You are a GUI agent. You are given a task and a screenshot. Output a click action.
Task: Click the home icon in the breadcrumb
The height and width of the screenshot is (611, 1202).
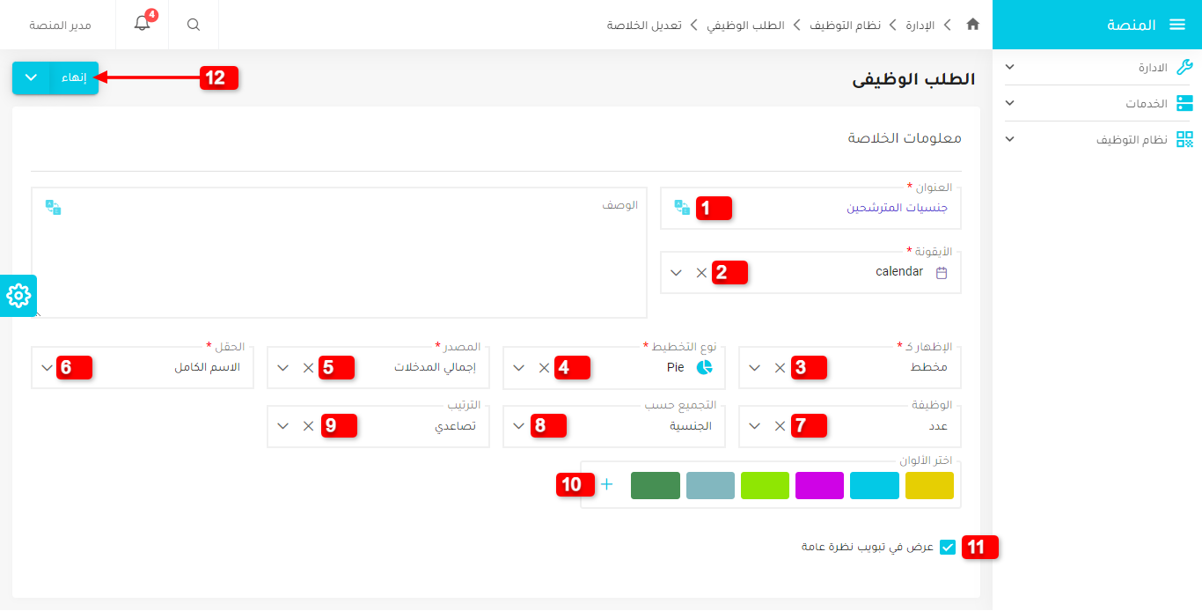(x=972, y=25)
